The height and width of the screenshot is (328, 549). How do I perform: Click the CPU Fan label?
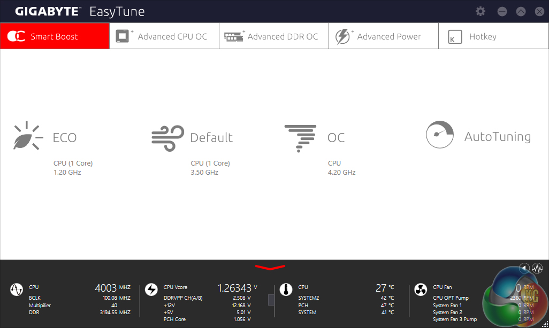[x=442, y=287]
